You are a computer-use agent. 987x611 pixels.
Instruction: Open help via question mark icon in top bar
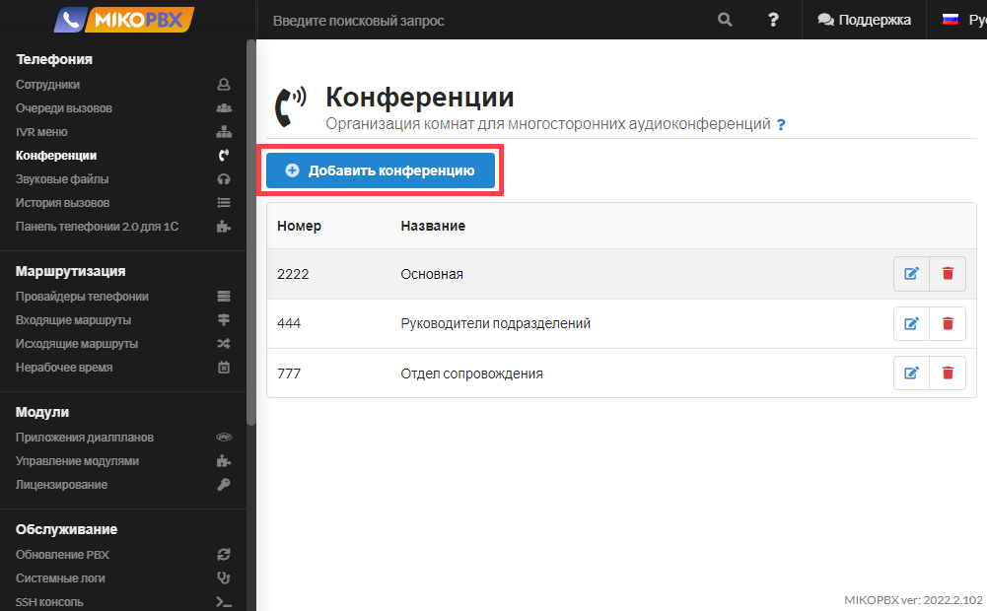coord(773,20)
